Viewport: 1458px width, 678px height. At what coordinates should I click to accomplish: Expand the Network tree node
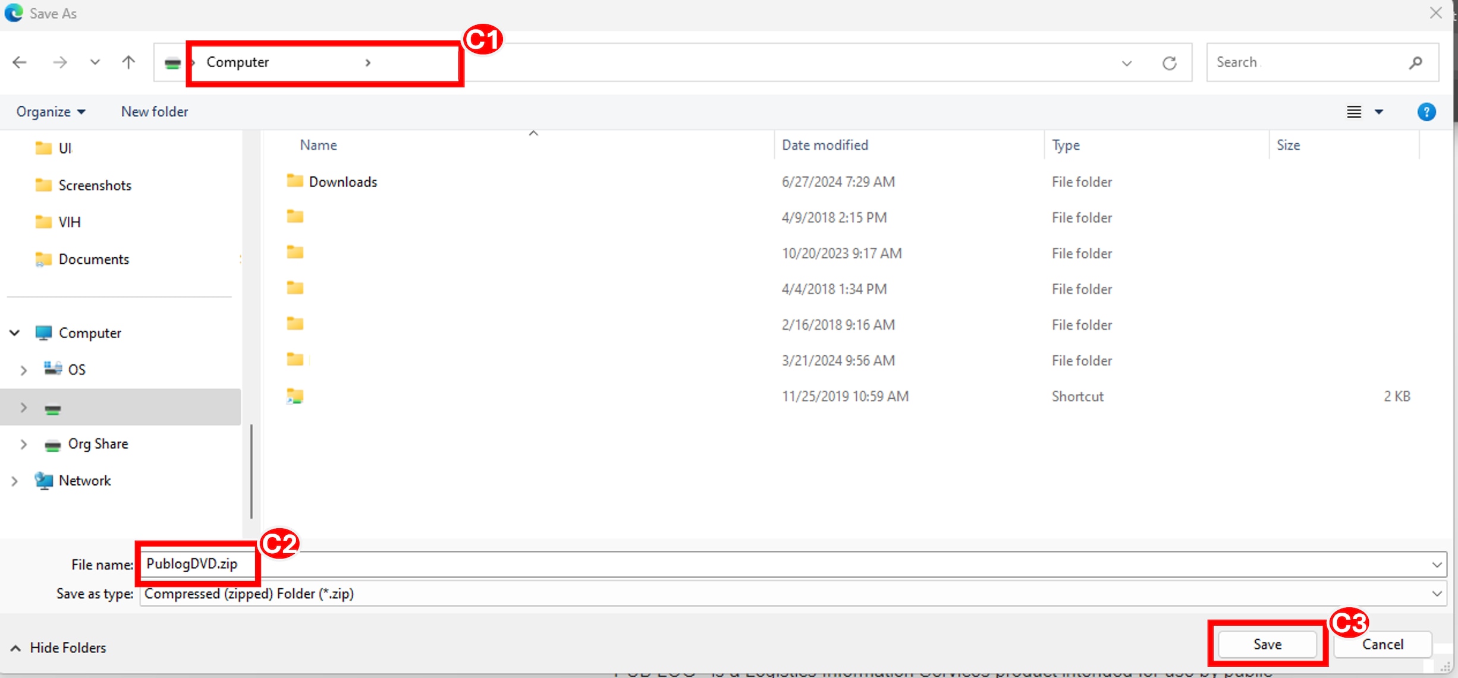click(14, 481)
